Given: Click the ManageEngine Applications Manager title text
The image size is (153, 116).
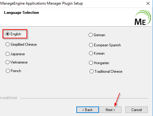Looking at the screenshot, I should (42, 3).
